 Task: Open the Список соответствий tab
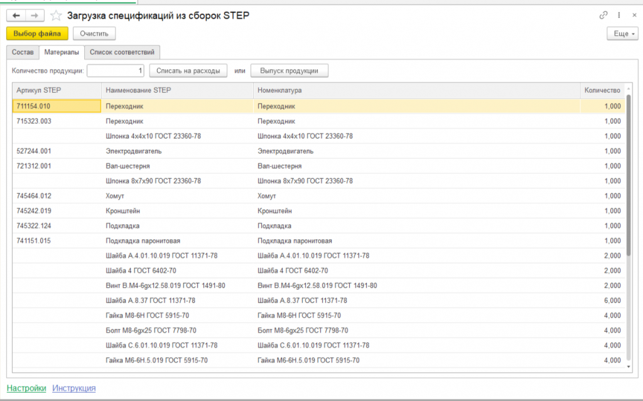(122, 52)
